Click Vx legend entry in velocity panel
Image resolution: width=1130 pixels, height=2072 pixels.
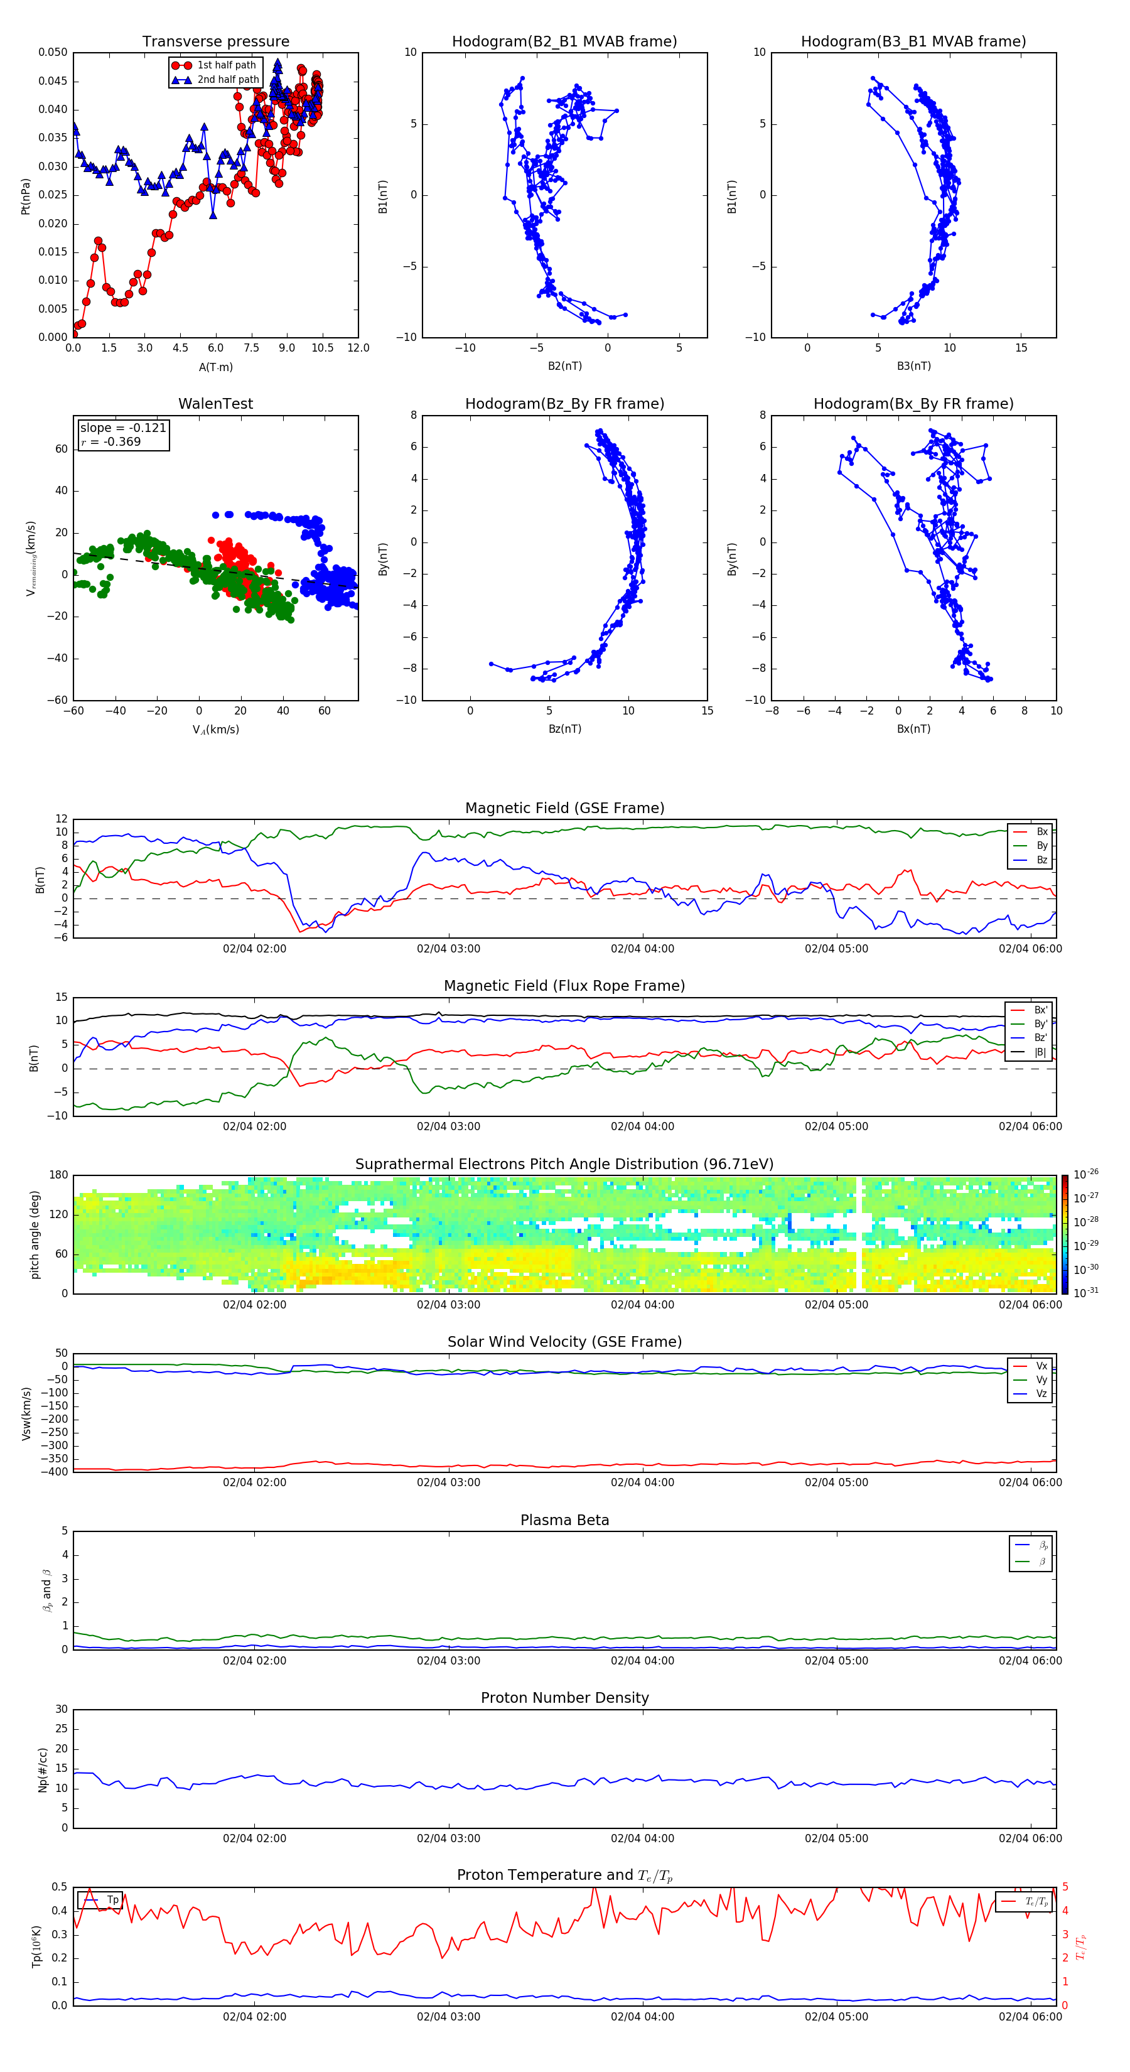[1030, 1366]
